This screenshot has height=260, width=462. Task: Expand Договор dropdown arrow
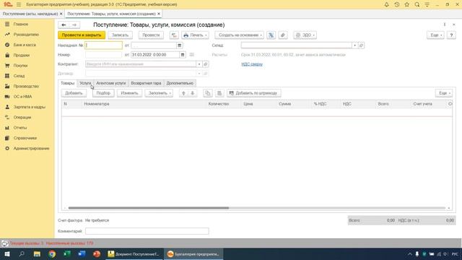point(199,74)
